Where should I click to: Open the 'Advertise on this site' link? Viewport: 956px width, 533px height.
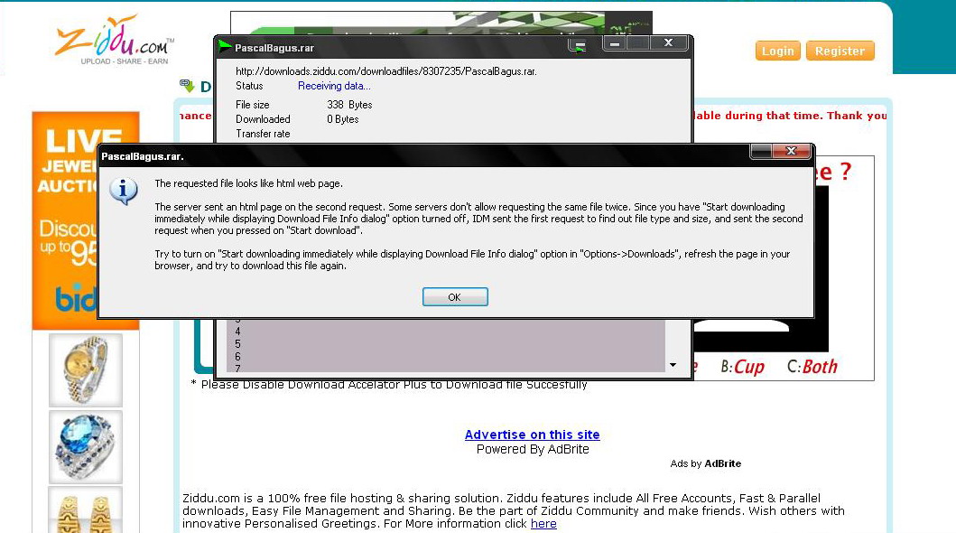tap(533, 435)
